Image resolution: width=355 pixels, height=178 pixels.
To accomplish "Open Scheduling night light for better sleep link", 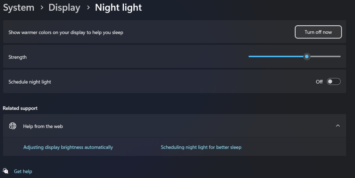I will pyautogui.click(x=201, y=147).
